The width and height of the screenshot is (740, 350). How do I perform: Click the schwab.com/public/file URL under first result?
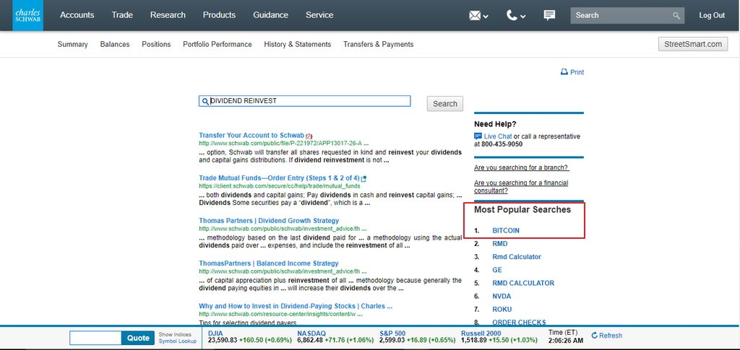(x=283, y=143)
